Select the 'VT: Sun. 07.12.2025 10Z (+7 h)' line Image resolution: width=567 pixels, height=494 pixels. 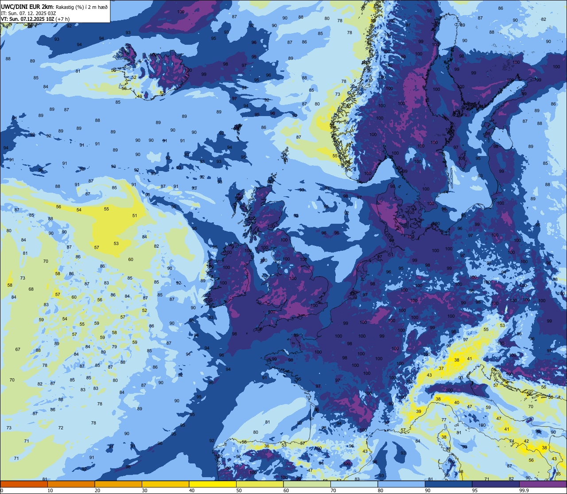(x=35, y=19)
